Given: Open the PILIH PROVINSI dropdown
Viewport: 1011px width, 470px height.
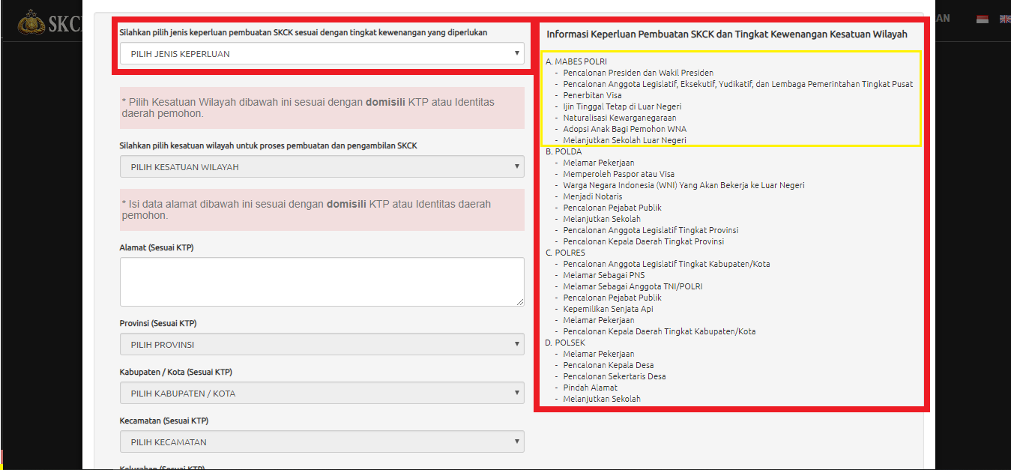Looking at the screenshot, I should point(322,344).
